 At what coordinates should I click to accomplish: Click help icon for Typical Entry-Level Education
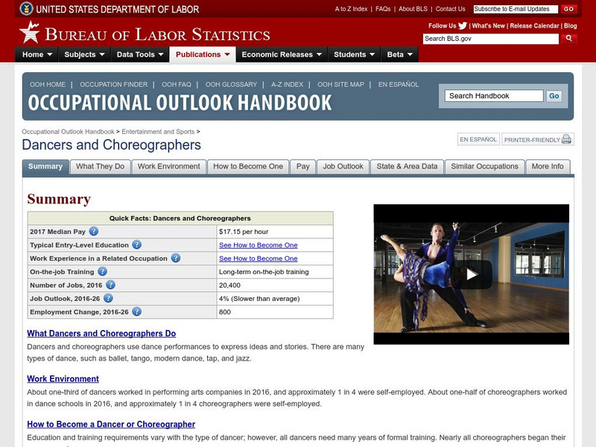[x=137, y=245]
